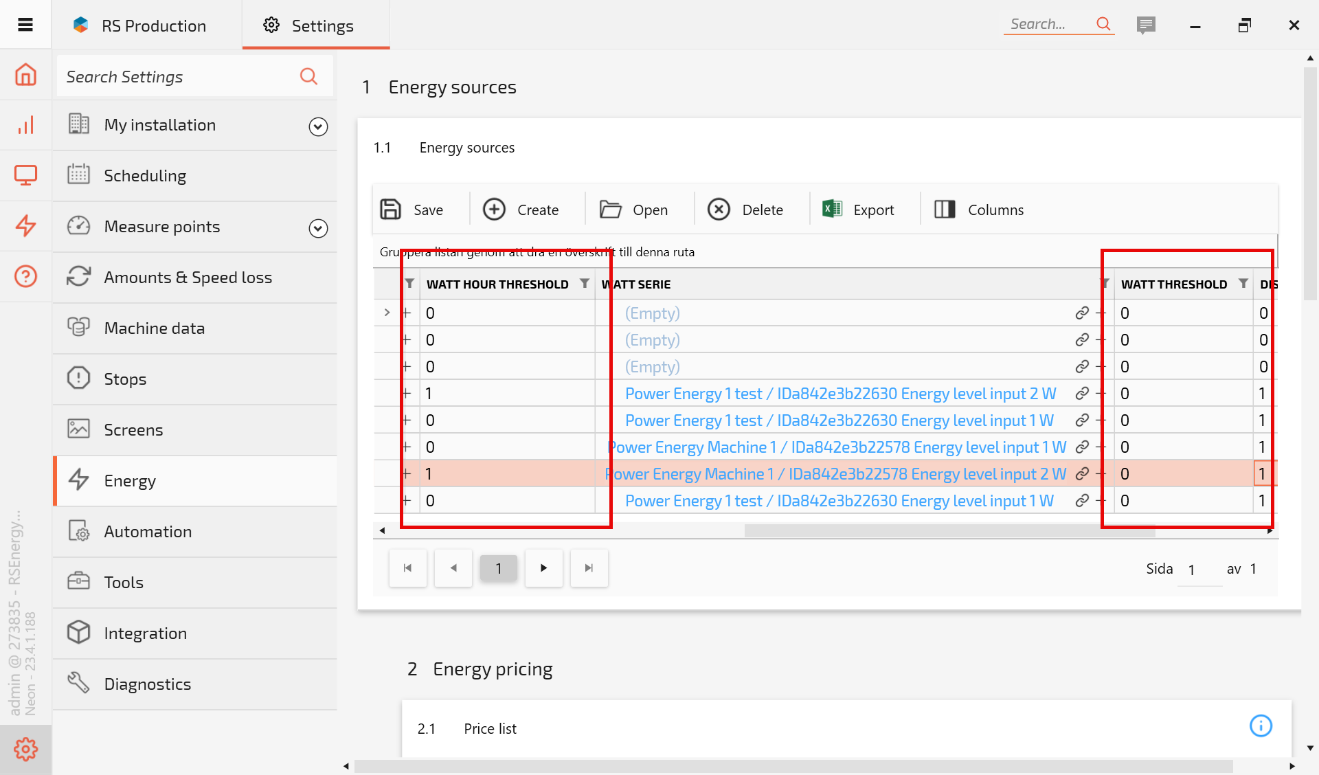This screenshot has height=775, width=1319.
Task: Click the home icon in left rail
Action: point(25,74)
